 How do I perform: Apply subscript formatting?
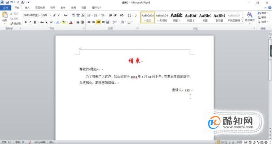(x=47, y=22)
